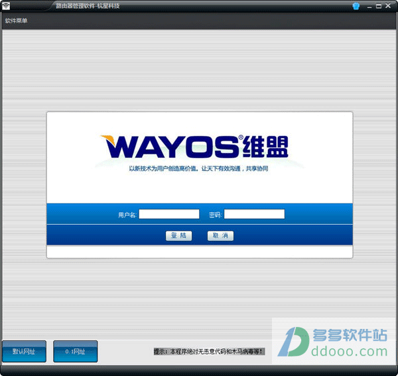Click the 提示 notice text at bottom
The height and width of the screenshot is (376, 398).
pyautogui.click(x=209, y=351)
